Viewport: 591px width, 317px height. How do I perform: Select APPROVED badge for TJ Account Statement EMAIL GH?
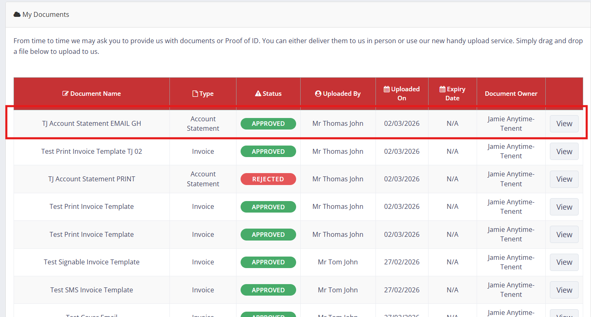tap(268, 124)
